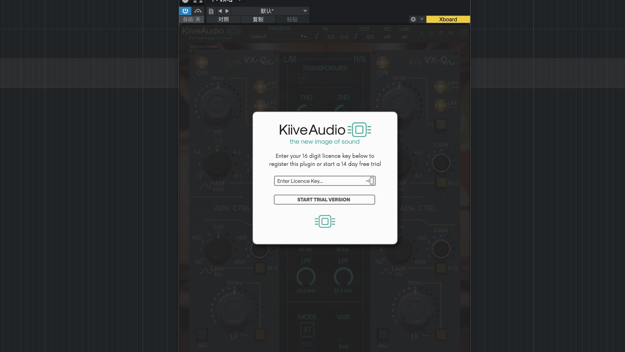Open the gear settings icon near Xboard
The width and height of the screenshot is (625, 352).
pos(413,20)
